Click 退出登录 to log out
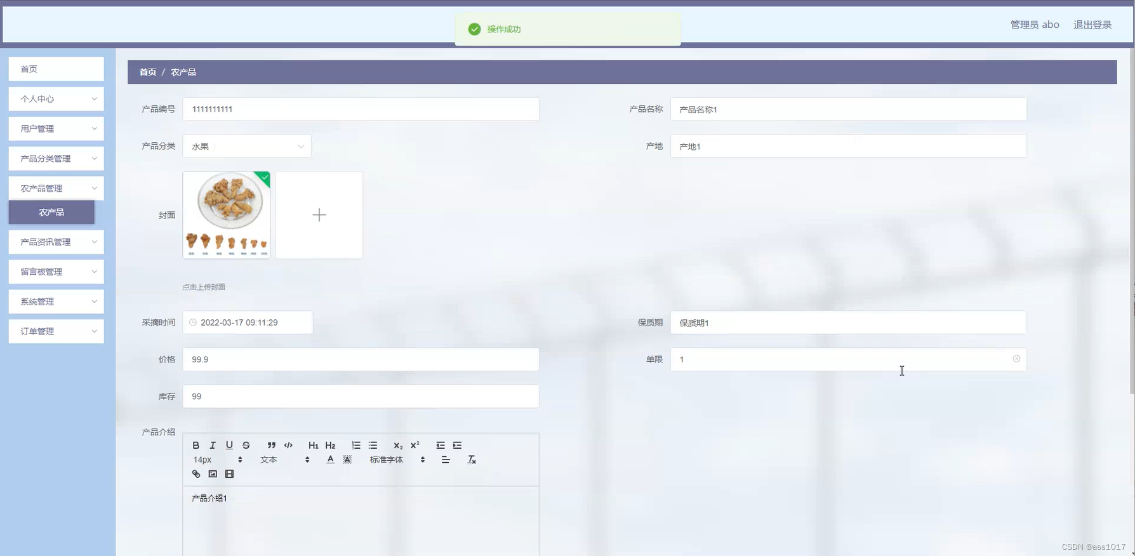The width and height of the screenshot is (1135, 556). coord(1092,25)
